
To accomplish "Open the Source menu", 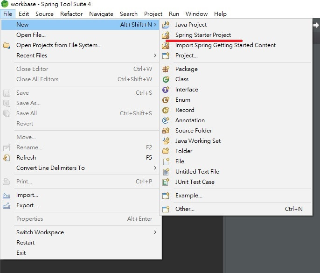I will click(x=44, y=14).
